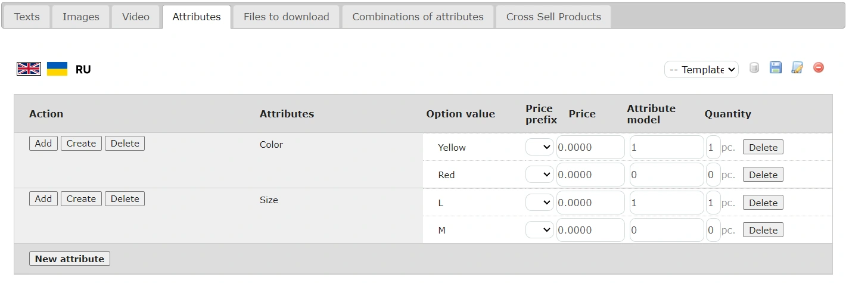Open price prefix dropdown for size M
The height and width of the screenshot is (283, 846).
tap(540, 230)
